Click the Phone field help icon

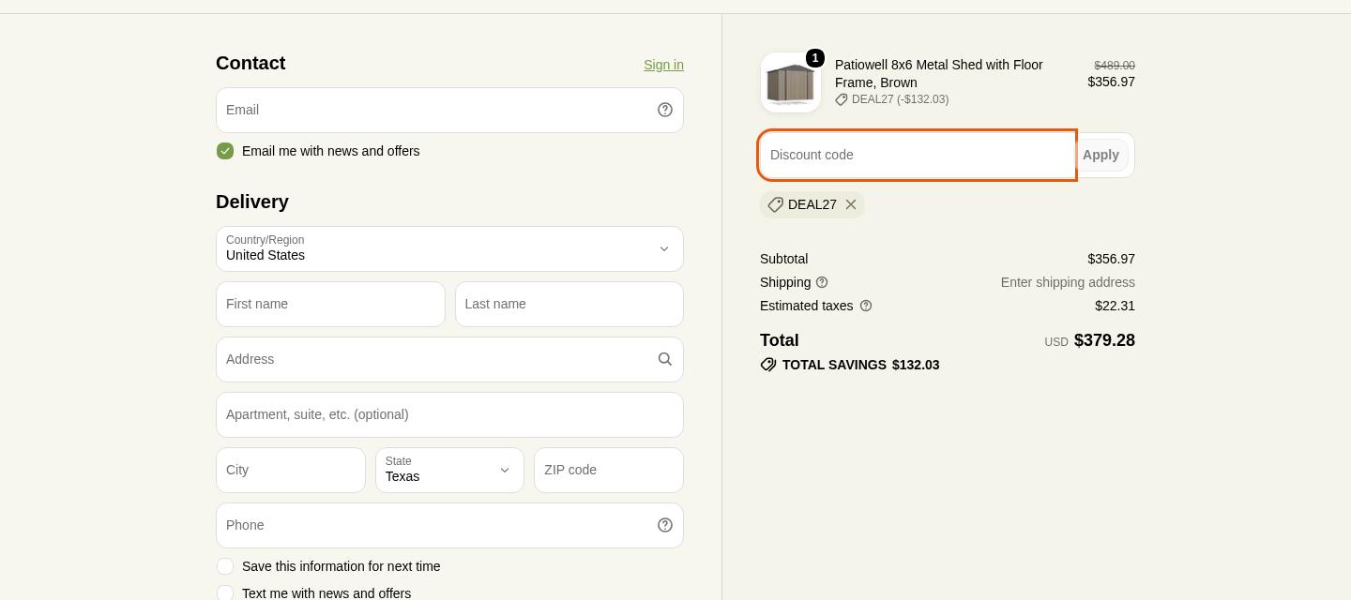coord(665,525)
